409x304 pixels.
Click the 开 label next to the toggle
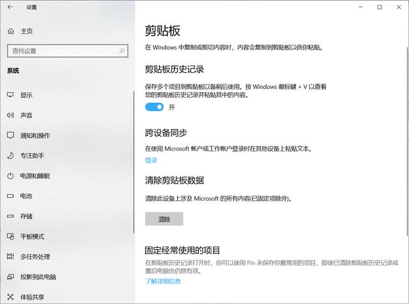(171, 107)
